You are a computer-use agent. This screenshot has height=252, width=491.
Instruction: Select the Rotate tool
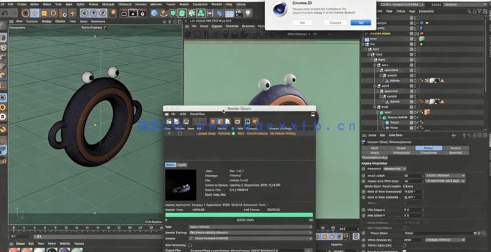[x=54, y=13]
